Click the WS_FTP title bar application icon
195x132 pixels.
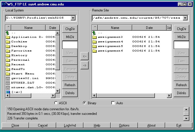click(4, 4)
